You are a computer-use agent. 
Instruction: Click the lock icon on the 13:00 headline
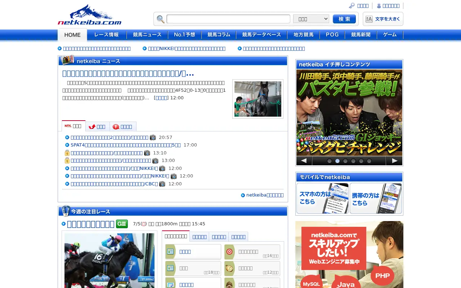(x=67, y=161)
